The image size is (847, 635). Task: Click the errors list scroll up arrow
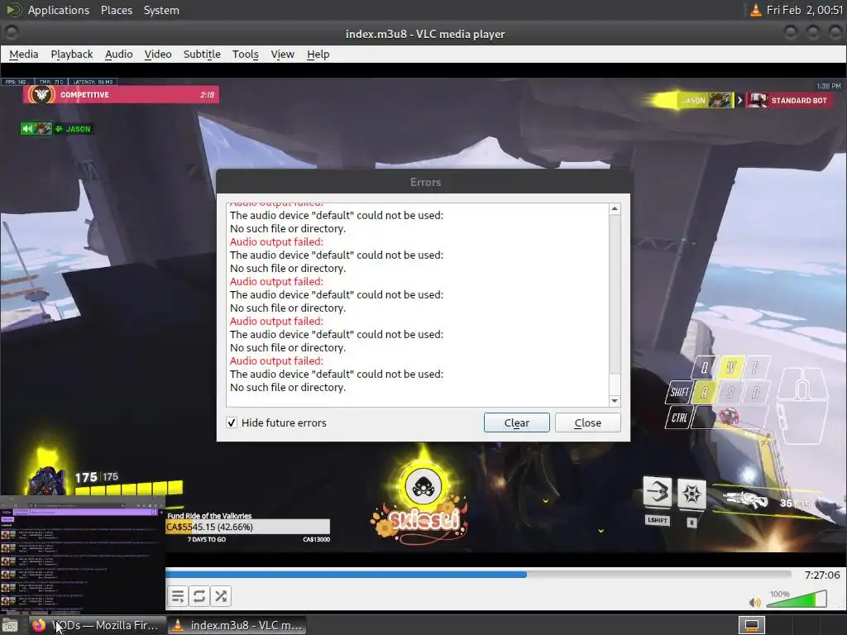[x=615, y=209]
